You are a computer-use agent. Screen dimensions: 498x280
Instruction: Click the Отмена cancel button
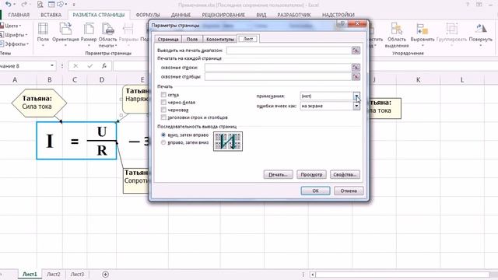pyautogui.click(x=349, y=191)
